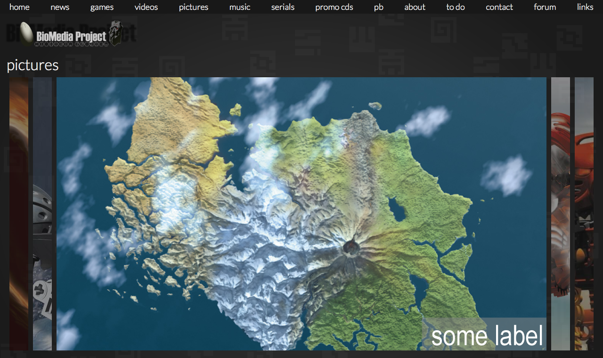The width and height of the screenshot is (603, 358).
Task: Open the promo cds page
Action: 334,7
